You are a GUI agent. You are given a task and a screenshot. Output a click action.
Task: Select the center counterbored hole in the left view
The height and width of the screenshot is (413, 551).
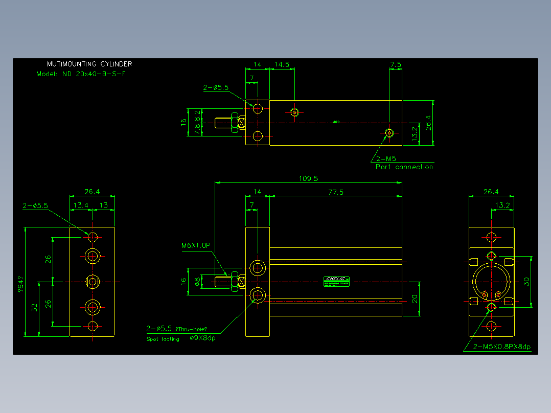93,282
